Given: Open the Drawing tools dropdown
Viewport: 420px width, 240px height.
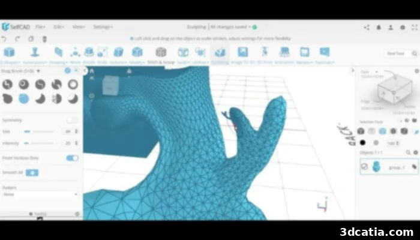Looking at the screenshot, I should tap(58, 55).
